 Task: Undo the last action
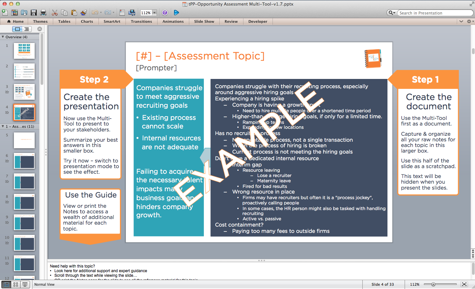(95, 13)
